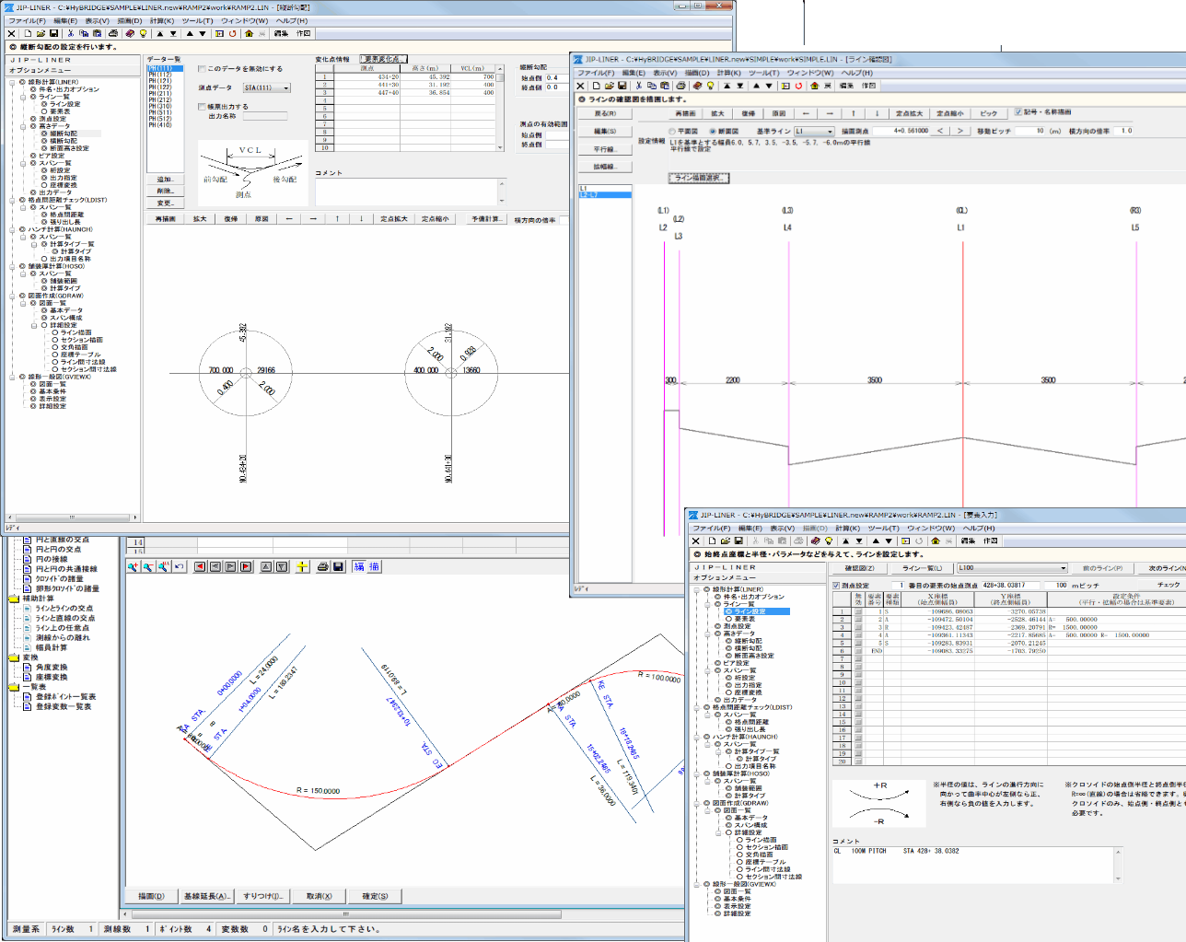
Task: Click the red refresh arrow icon in SIMPLE.LIN toolbar
Action: click(798, 86)
